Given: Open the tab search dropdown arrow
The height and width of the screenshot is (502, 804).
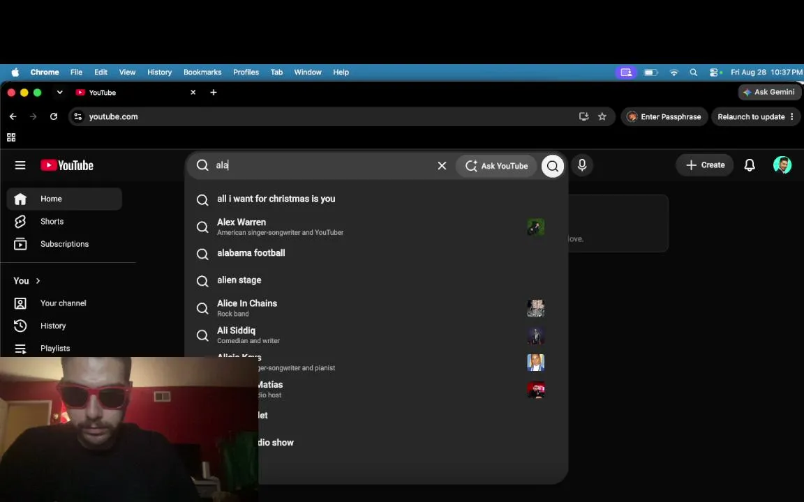Looking at the screenshot, I should (x=59, y=92).
